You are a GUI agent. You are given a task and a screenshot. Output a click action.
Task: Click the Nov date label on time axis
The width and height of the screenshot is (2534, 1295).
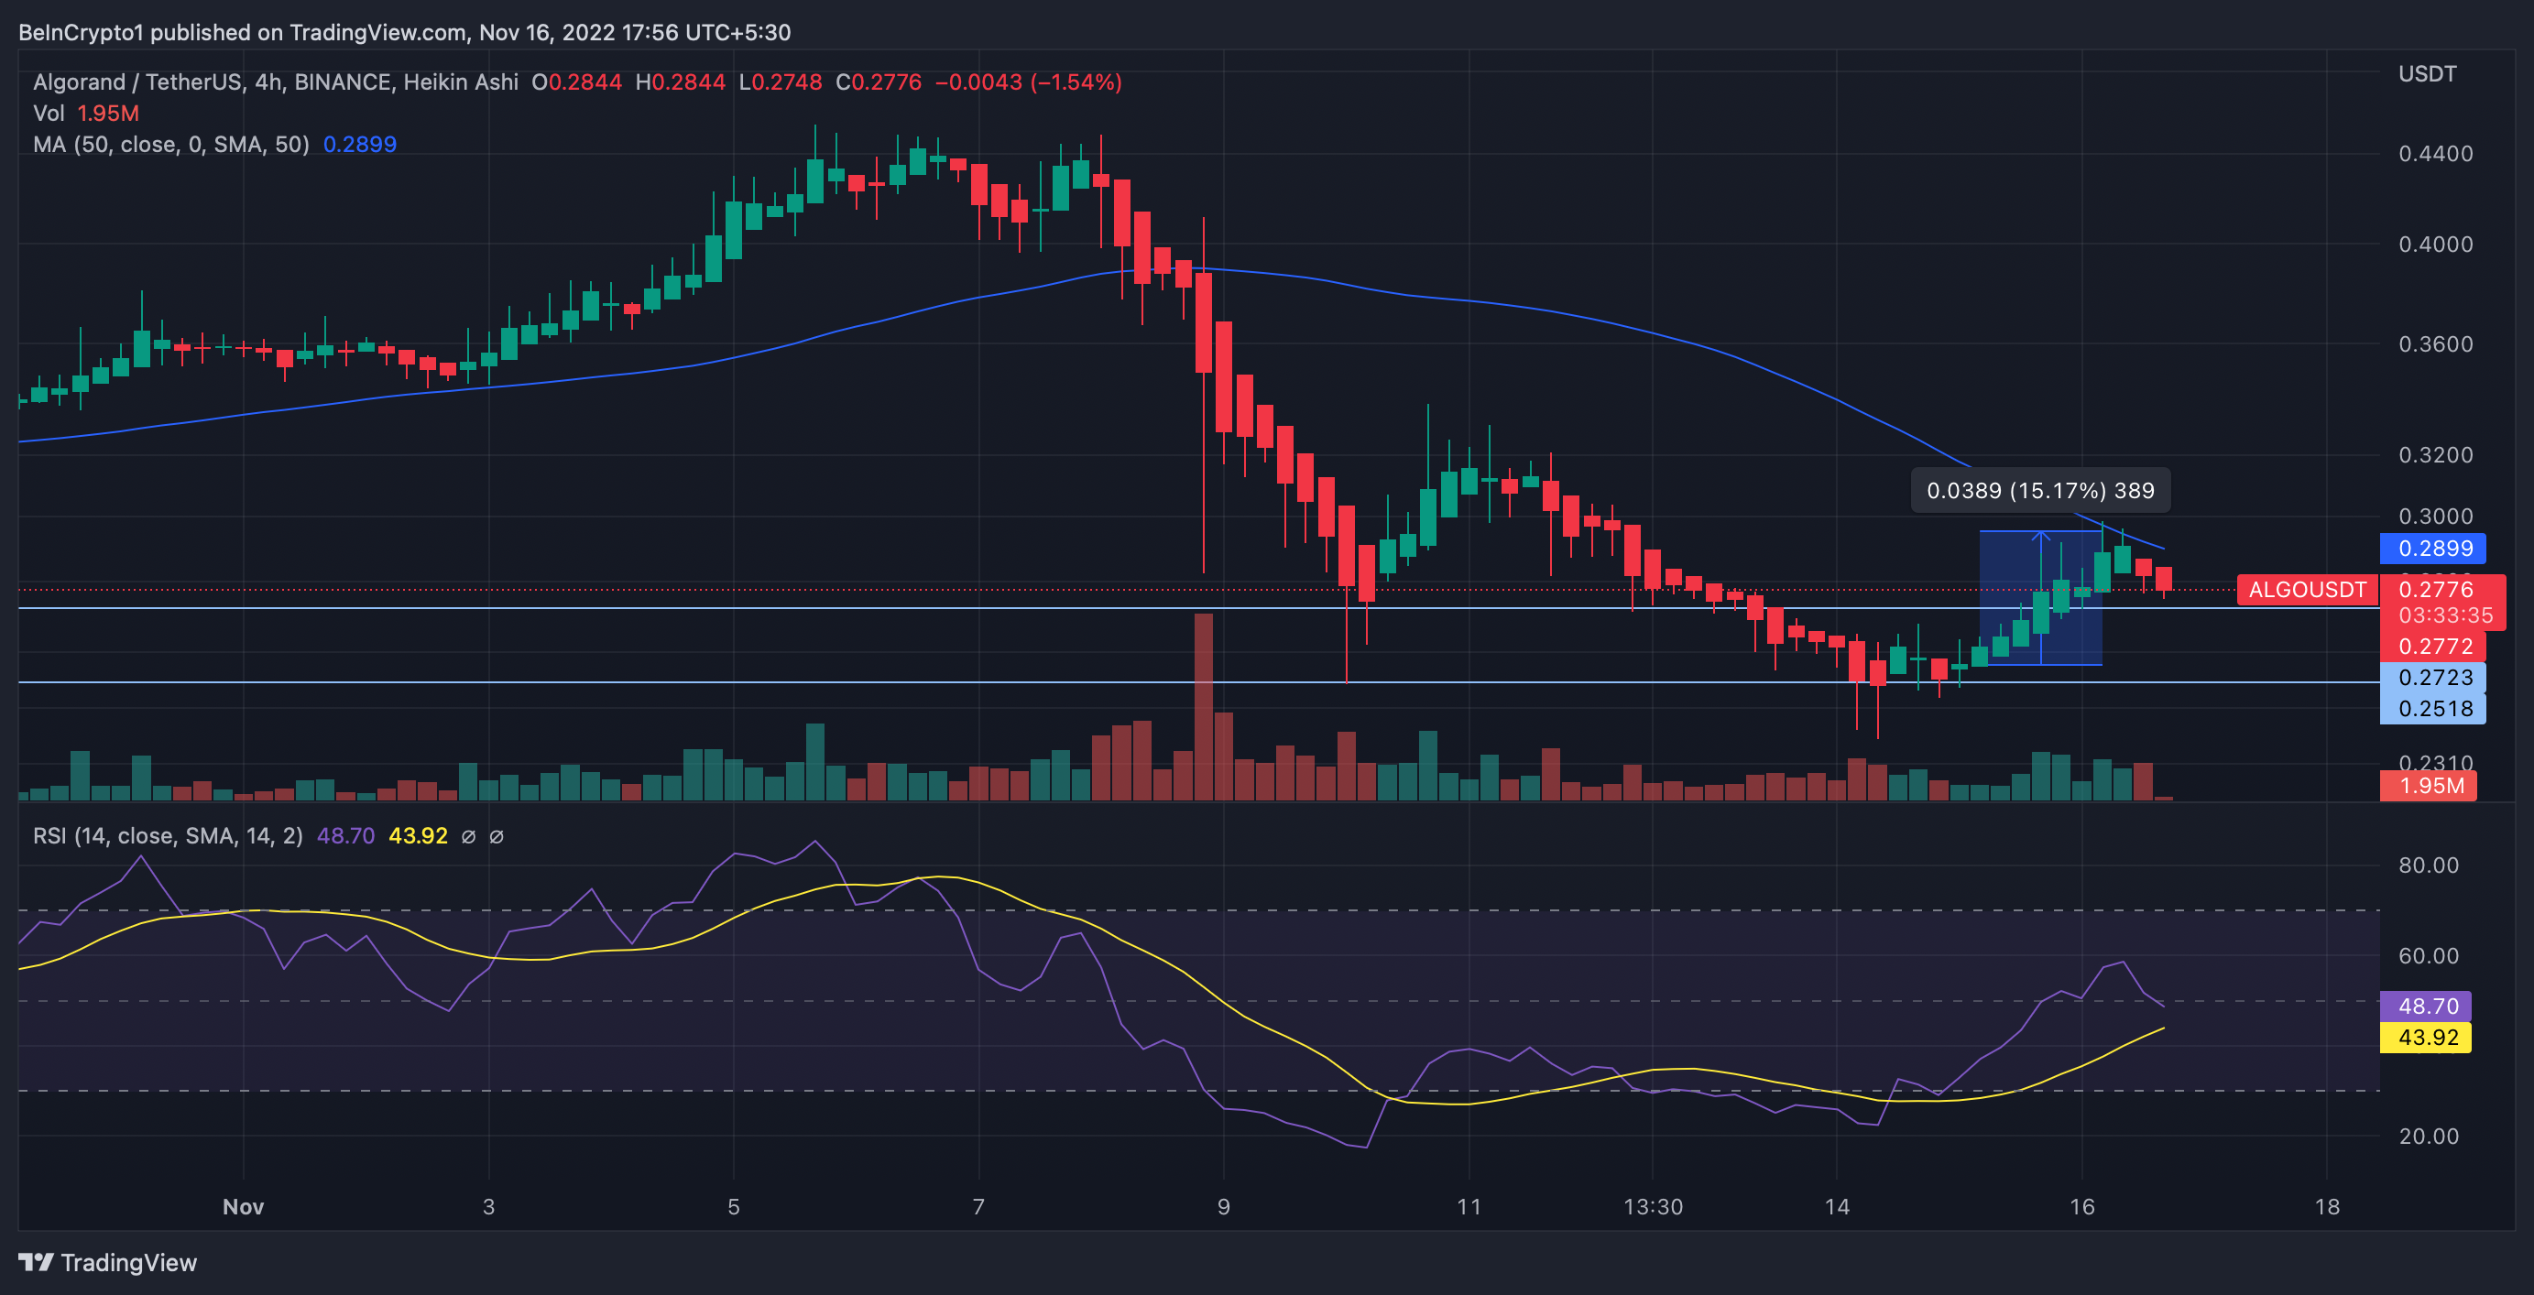point(243,1206)
